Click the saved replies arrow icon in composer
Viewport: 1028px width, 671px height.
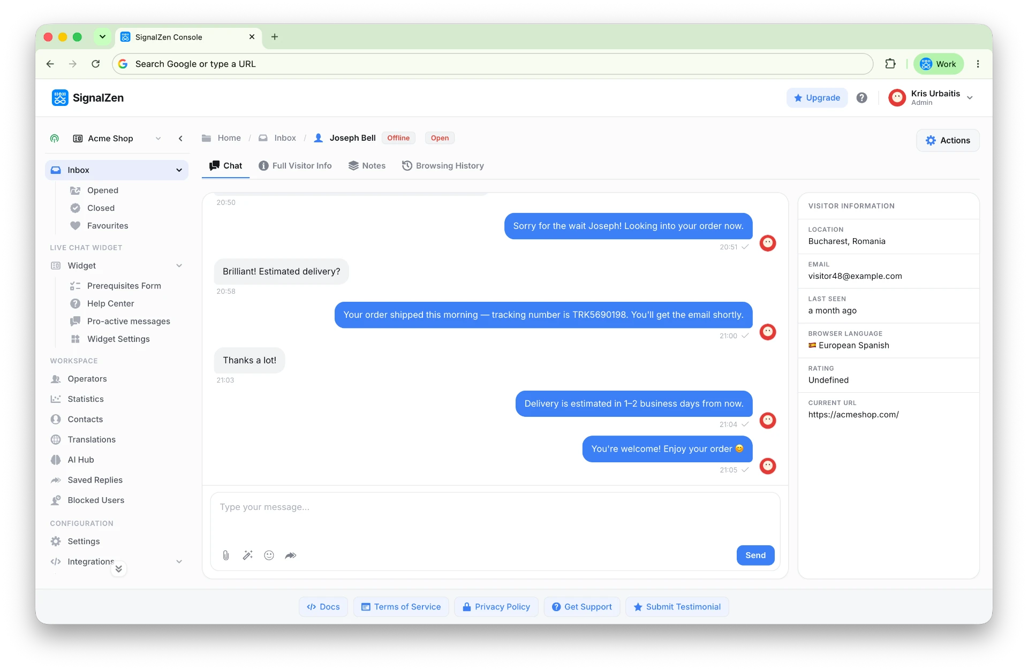290,555
